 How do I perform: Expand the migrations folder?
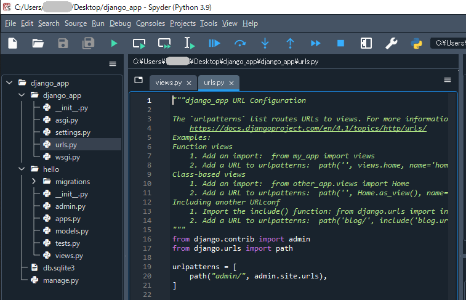pyautogui.click(x=34, y=181)
